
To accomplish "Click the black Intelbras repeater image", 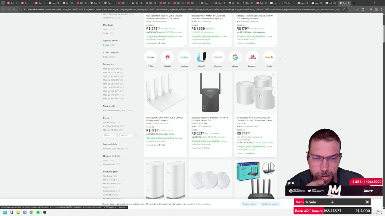I will [210, 92].
